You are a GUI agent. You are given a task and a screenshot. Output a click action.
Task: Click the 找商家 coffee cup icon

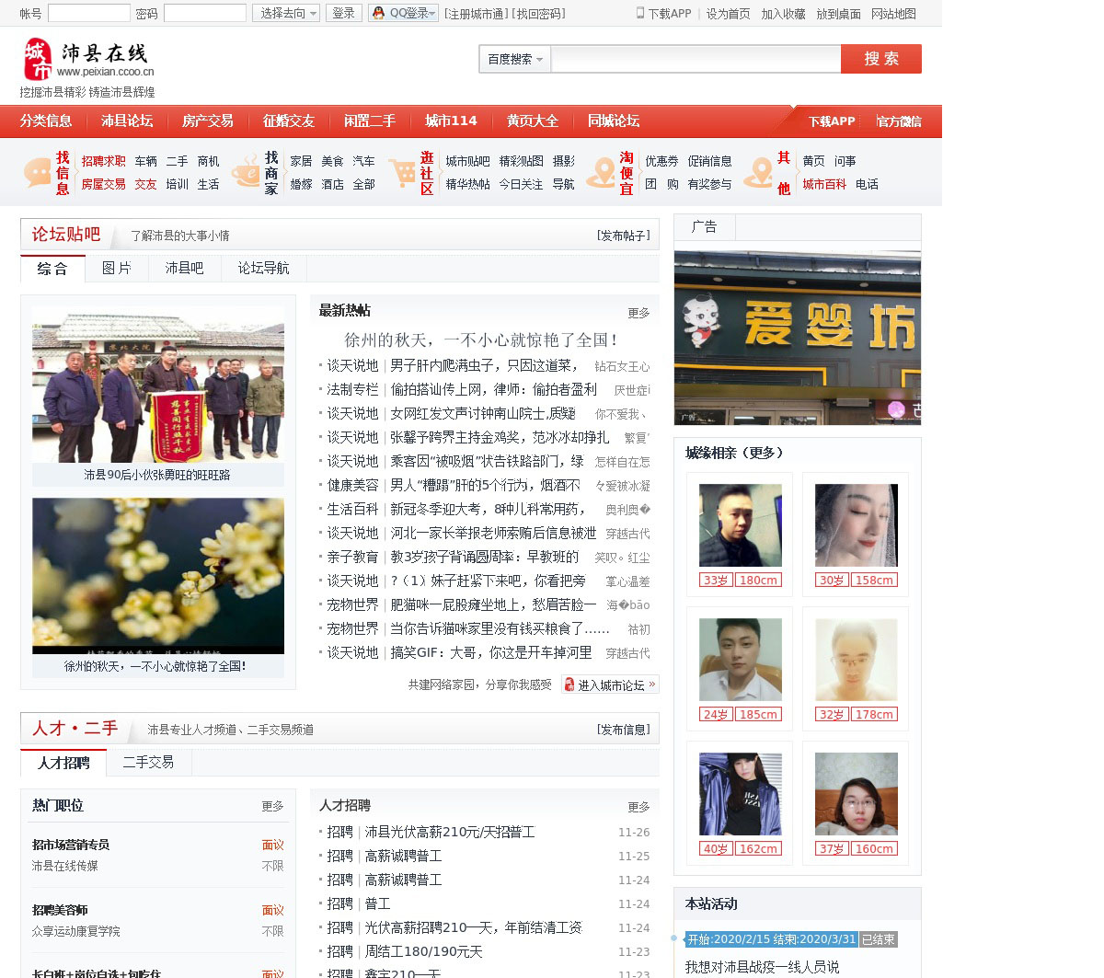246,172
